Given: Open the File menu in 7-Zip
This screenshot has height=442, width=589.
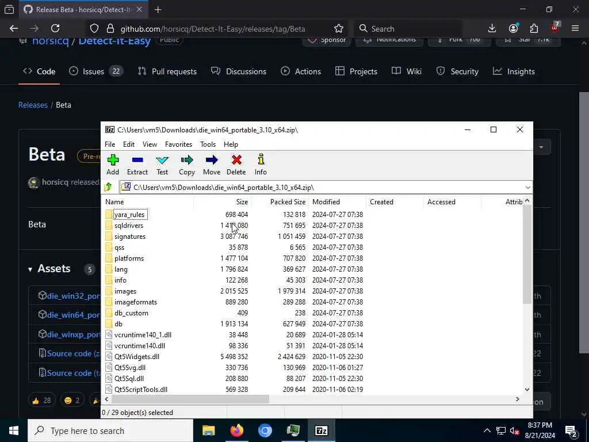Looking at the screenshot, I should coord(110,144).
